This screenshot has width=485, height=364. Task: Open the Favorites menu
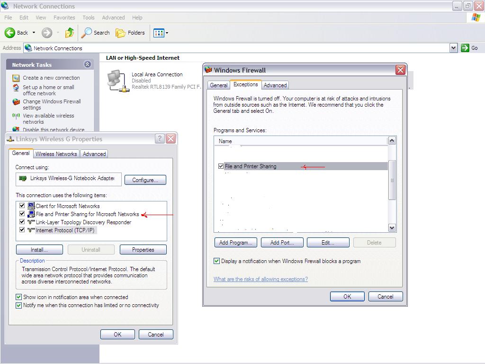pyautogui.click(x=64, y=18)
